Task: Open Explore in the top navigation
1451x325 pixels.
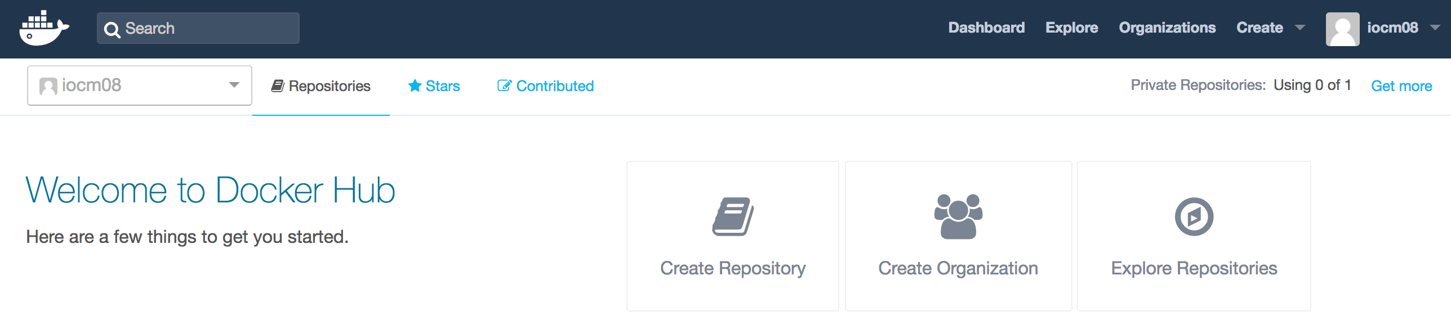Action: pos(1071,28)
